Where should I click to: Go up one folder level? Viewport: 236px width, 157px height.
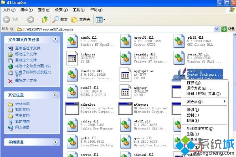pos(45,20)
